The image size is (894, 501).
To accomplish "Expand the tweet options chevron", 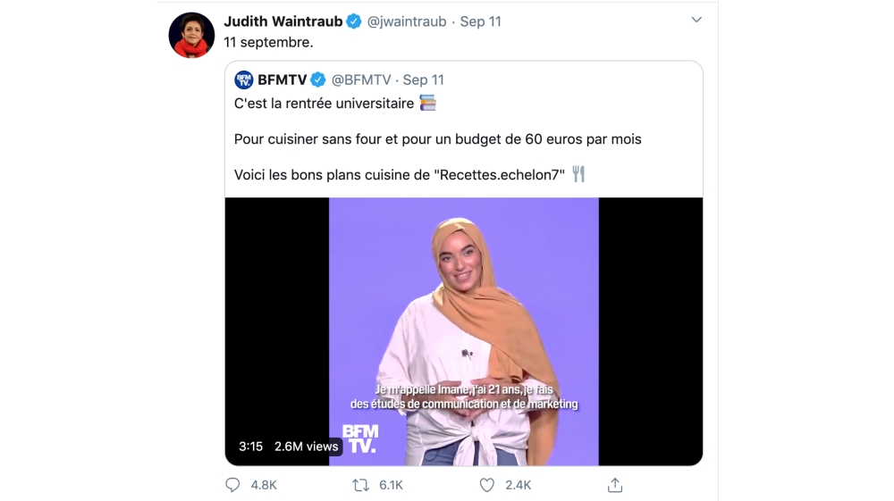I will [696, 20].
